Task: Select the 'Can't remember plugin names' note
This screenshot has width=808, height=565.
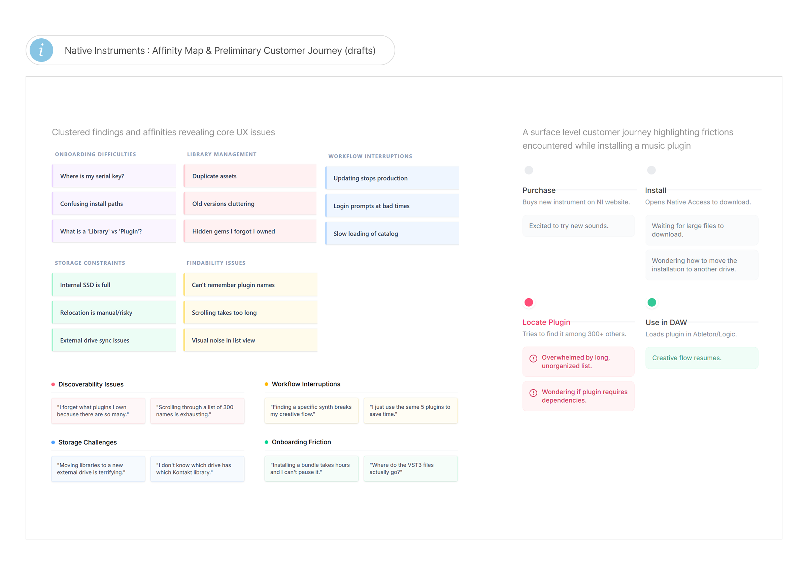Action: click(x=250, y=285)
